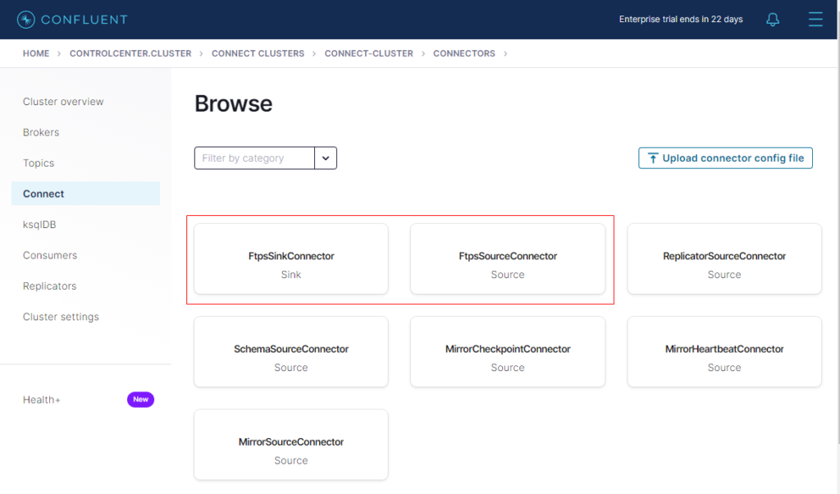The width and height of the screenshot is (840, 494).
Task: Open the ksqlDB section
Action: [40, 224]
